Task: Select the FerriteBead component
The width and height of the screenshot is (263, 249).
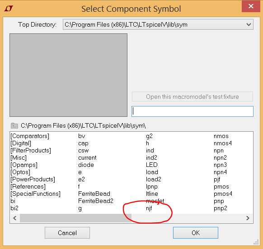Action: 94,194
